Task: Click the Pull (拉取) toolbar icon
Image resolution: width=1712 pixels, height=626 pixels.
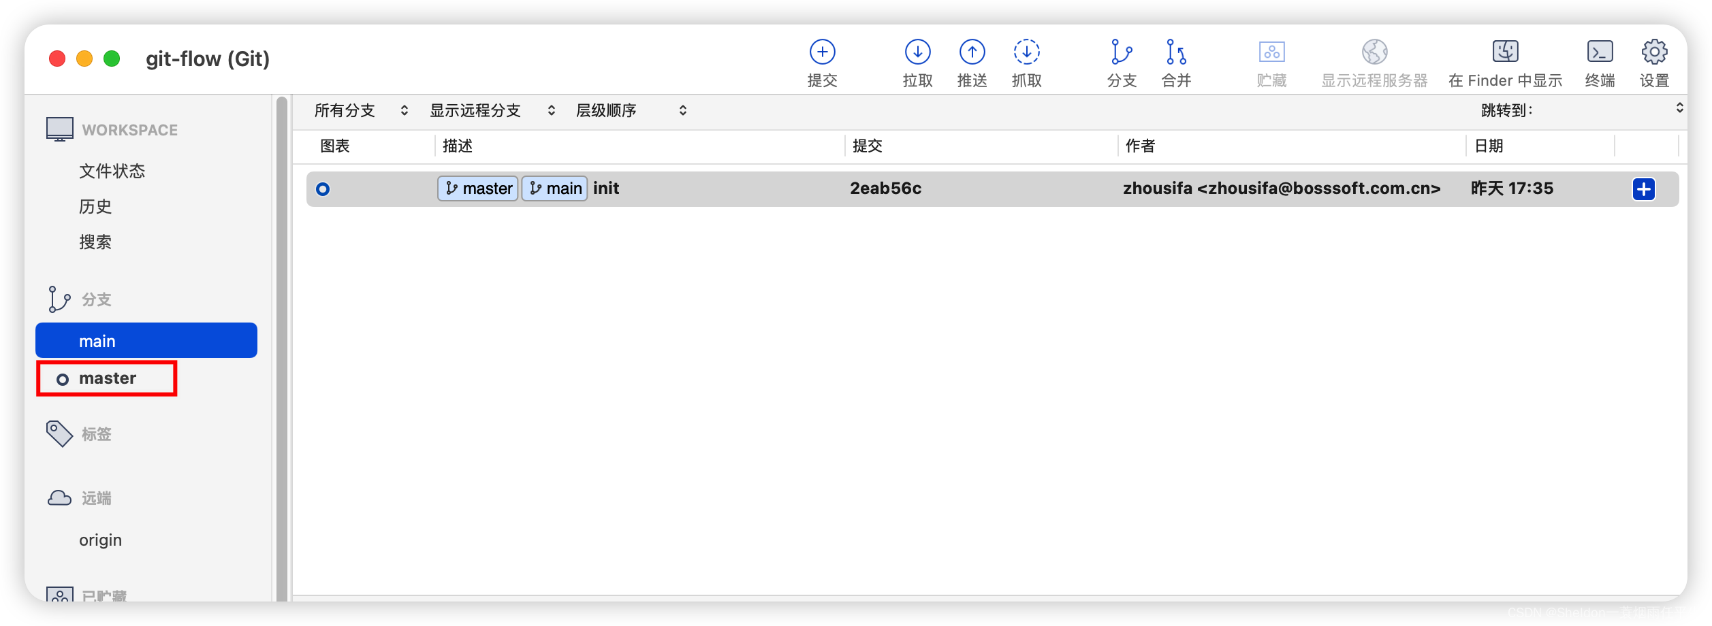Action: pyautogui.click(x=917, y=52)
